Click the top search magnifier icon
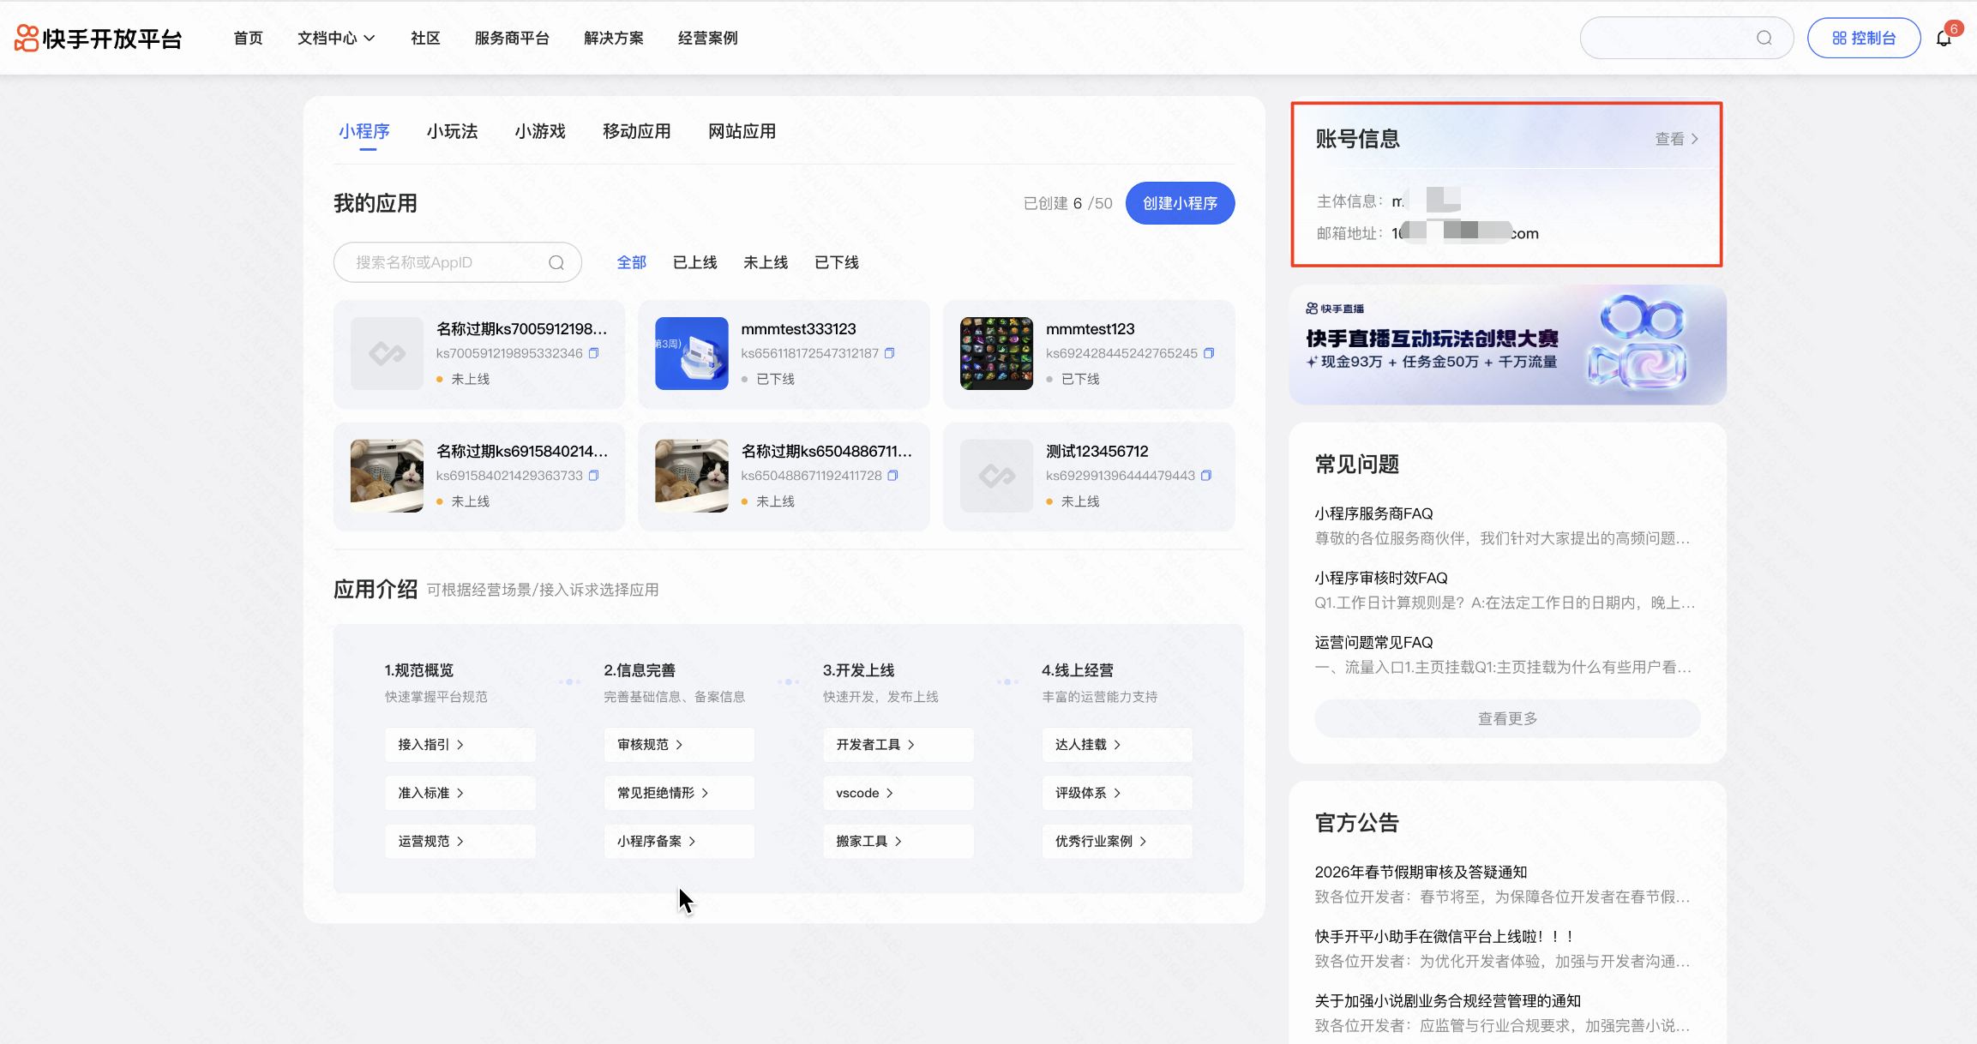This screenshot has width=1977, height=1044. [1764, 38]
